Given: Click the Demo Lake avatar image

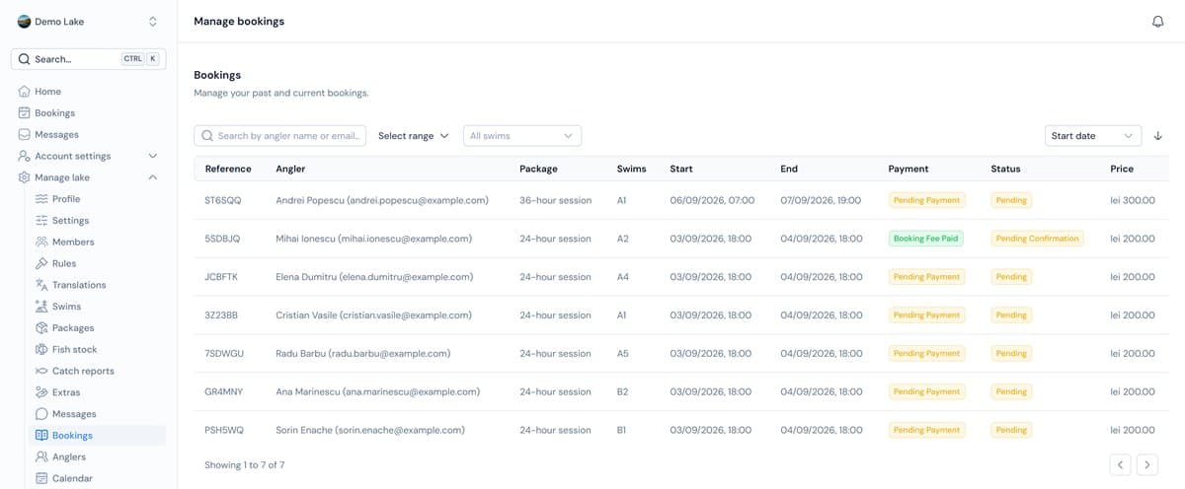Looking at the screenshot, I should pyautogui.click(x=25, y=22).
